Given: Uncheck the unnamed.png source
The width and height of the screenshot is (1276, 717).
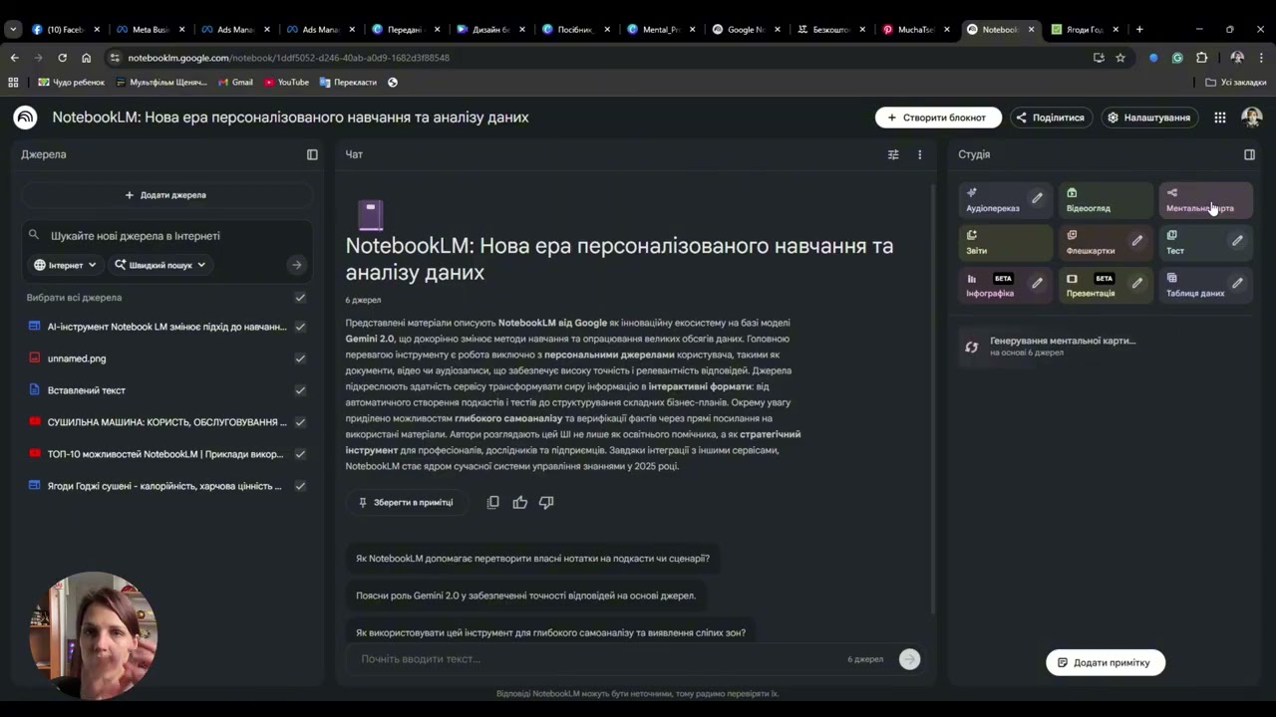Looking at the screenshot, I should 300,358.
